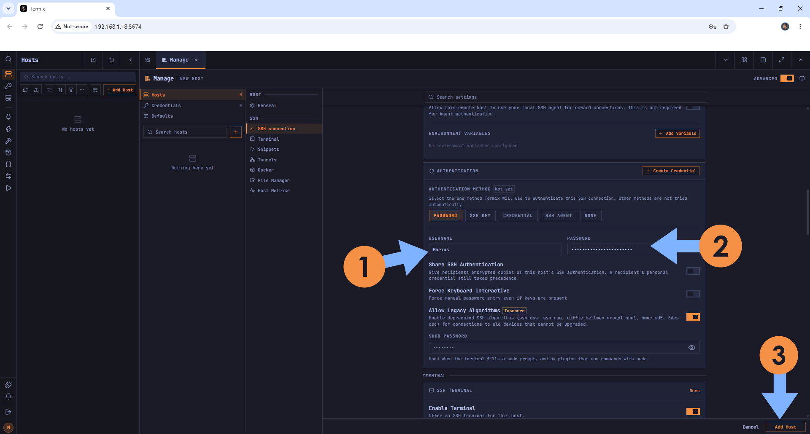The width and height of the screenshot is (810, 434).
Task: Open the search icon in left sidebar
Action: (x=8, y=59)
